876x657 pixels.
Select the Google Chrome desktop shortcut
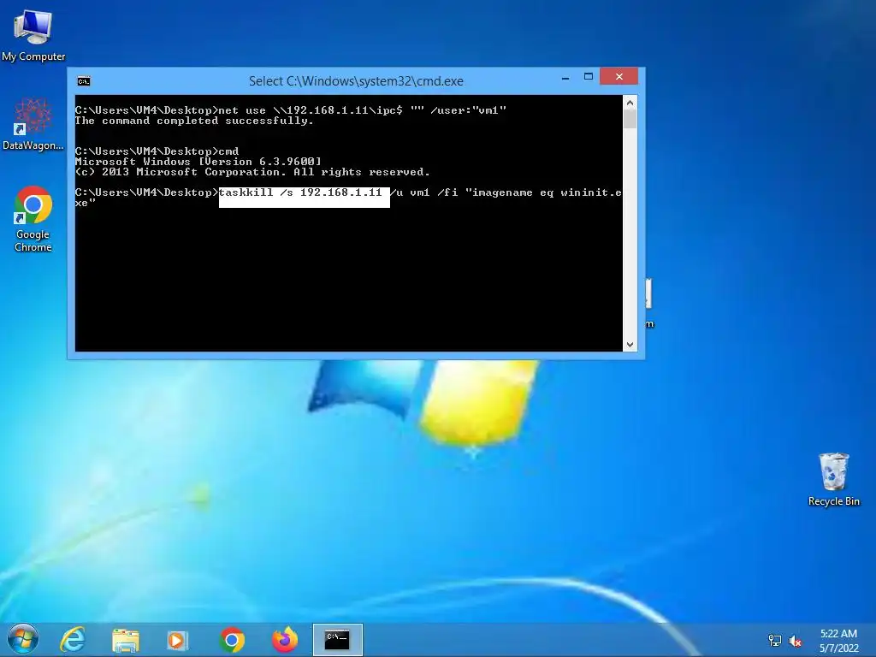click(x=33, y=219)
